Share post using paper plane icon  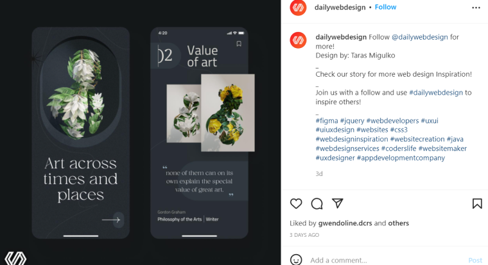pyautogui.click(x=337, y=204)
